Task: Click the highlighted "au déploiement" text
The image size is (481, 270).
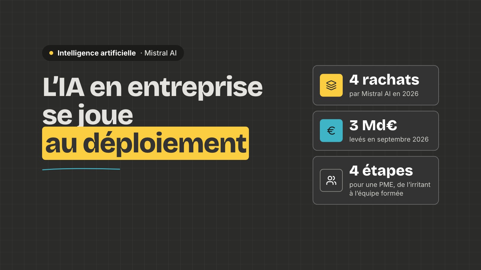Action: 146,143
